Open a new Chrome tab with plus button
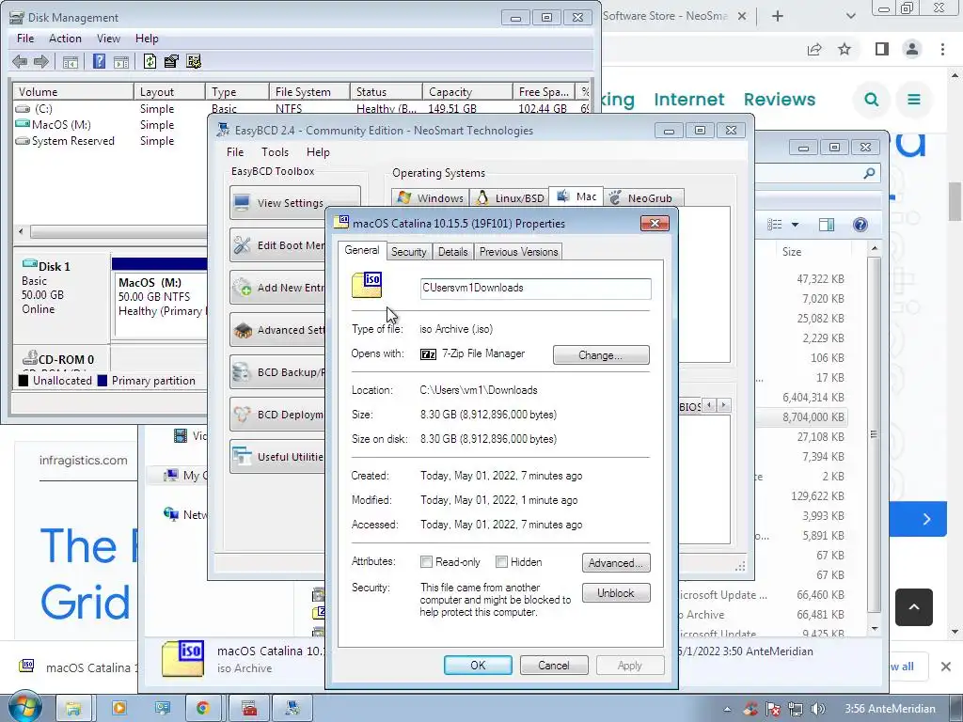 778,16
